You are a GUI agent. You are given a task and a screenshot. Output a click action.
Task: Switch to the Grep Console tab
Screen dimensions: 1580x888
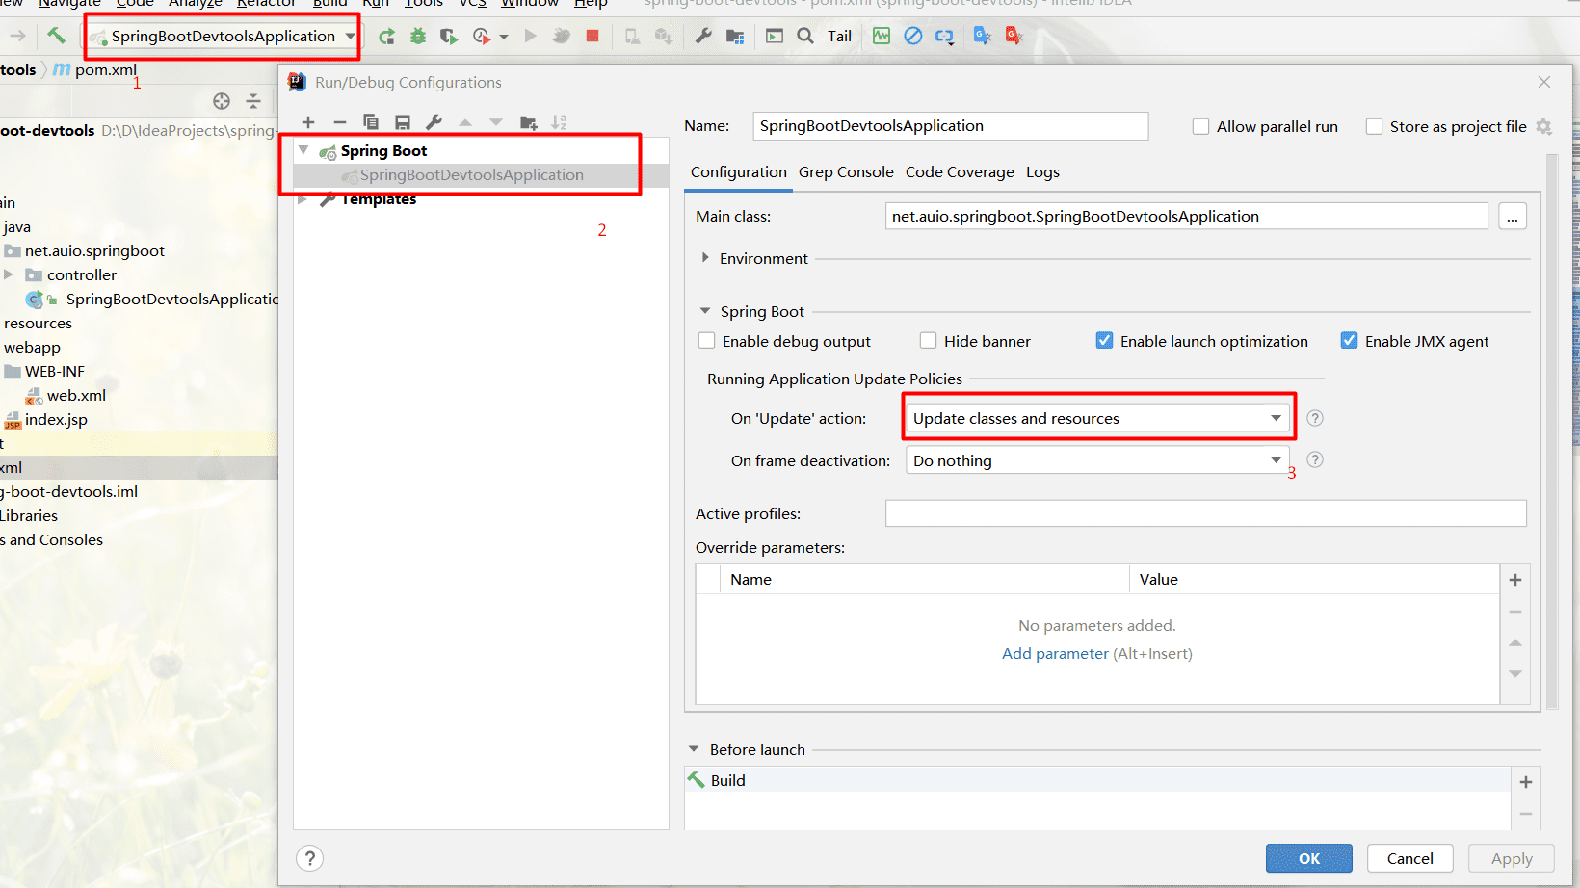[846, 171]
